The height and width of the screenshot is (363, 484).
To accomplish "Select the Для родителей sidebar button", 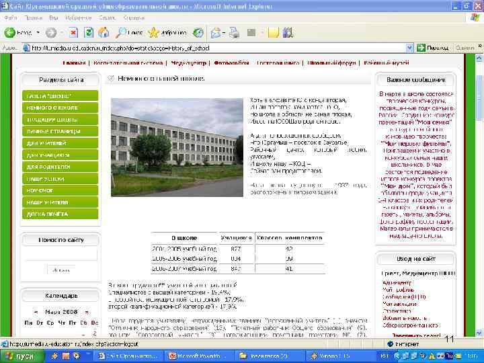I will pos(61,167).
